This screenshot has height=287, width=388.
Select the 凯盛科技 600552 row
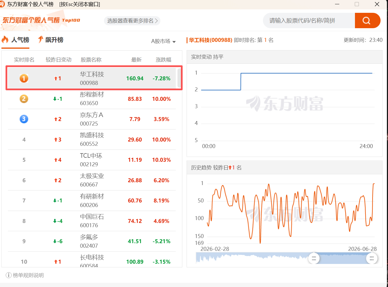(92, 140)
